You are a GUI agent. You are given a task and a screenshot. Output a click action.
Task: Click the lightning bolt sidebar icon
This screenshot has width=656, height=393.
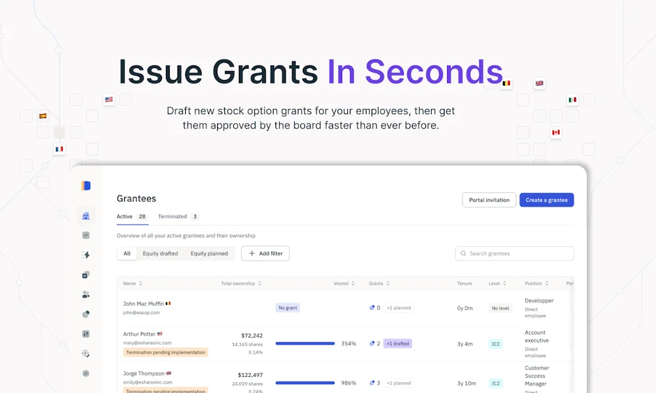tap(86, 255)
